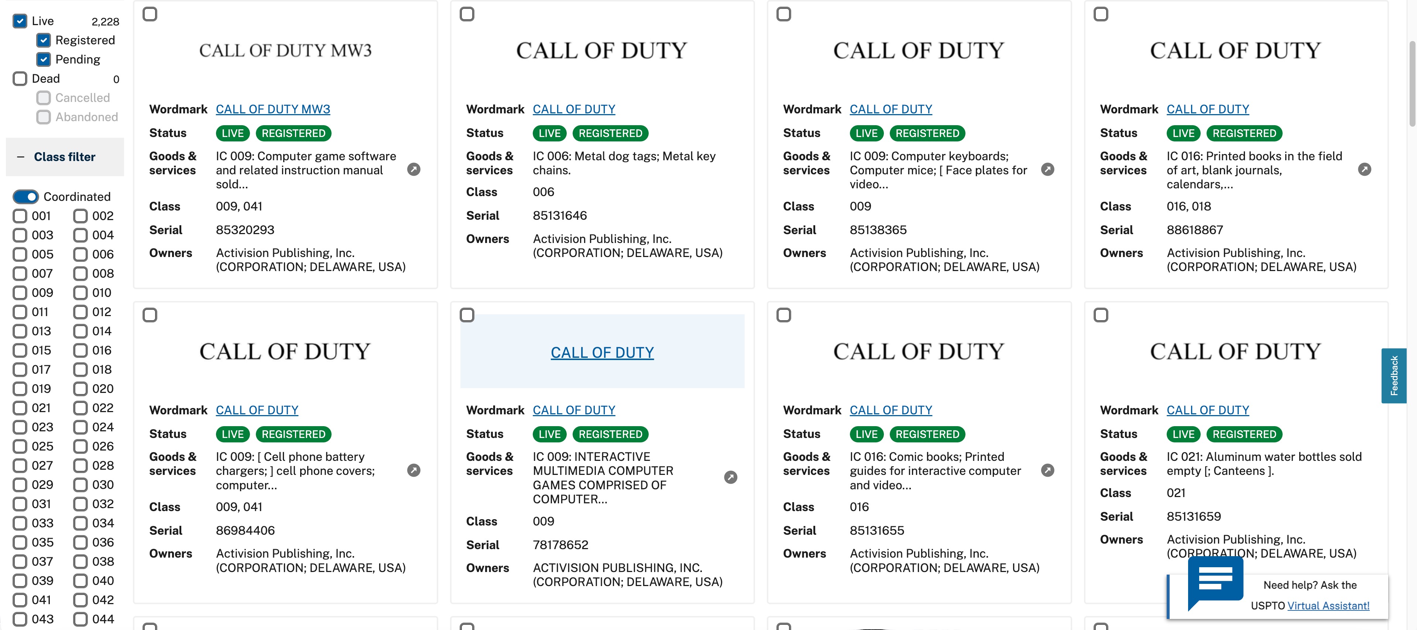The height and width of the screenshot is (630, 1417).
Task: Open the CALL OF DUTY MW3 wordmark link
Action: [x=273, y=109]
